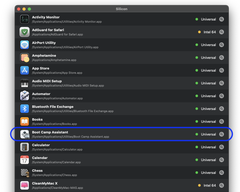Reveal Amphetamine via magnifier icon
240x192 pixels.
click(x=222, y=58)
